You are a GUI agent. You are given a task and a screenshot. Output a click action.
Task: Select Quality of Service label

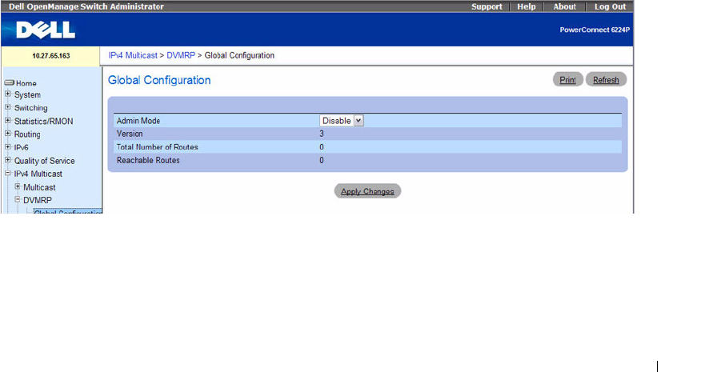(x=44, y=161)
